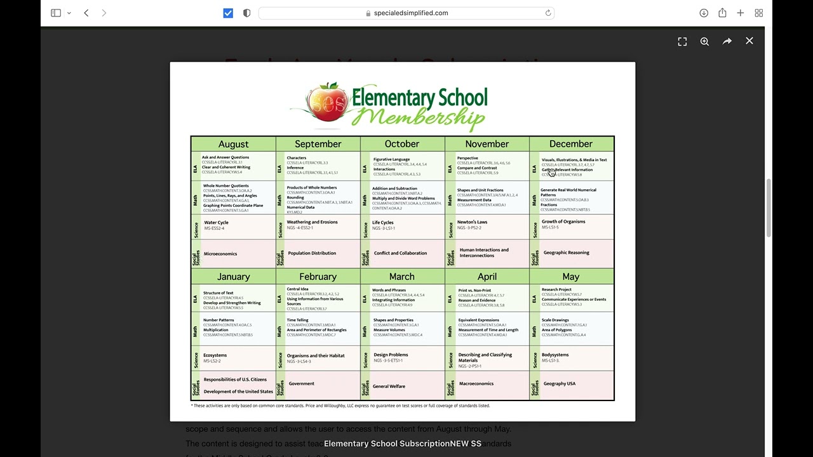
Task: Toggle the Safari sidebar
Action: pyautogui.click(x=56, y=13)
